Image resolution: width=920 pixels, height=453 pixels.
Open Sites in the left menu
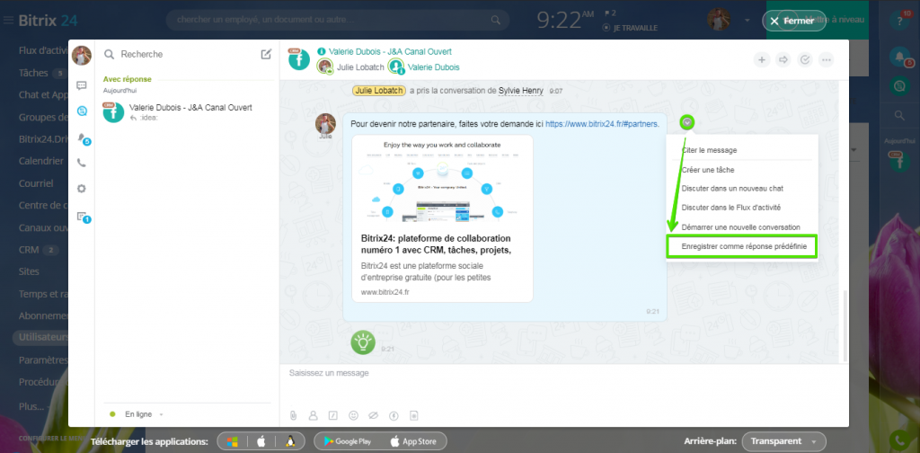[29, 271]
